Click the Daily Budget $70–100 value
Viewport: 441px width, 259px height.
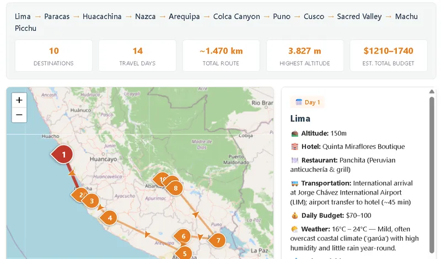359,215
